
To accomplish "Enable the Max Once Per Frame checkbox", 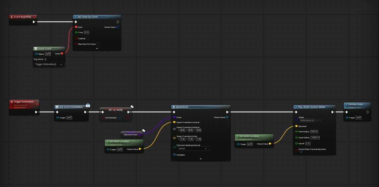I will pos(98,44).
